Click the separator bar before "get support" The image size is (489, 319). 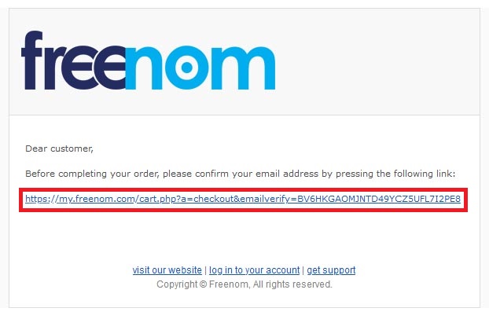(303, 270)
